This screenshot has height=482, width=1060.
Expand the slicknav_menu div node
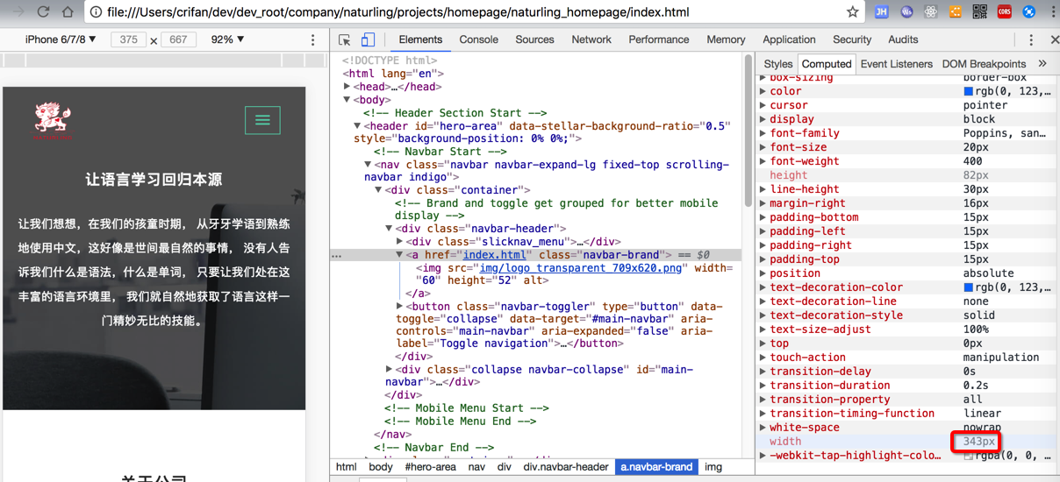pyautogui.click(x=400, y=242)
